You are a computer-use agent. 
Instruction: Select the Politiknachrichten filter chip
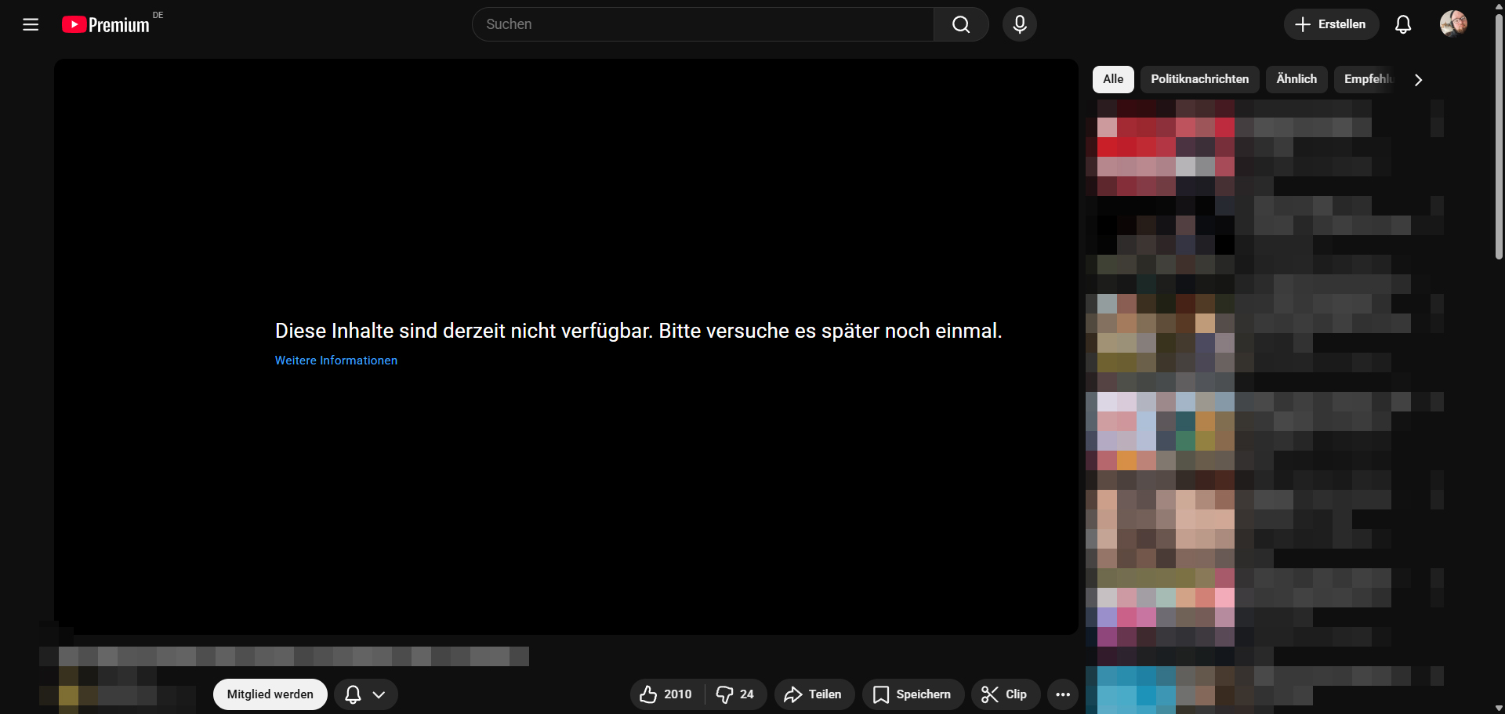tap(1199, 79)
